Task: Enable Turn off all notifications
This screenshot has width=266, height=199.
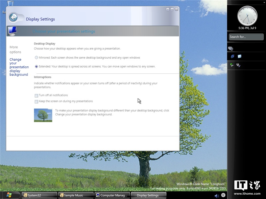Action: 36,96
